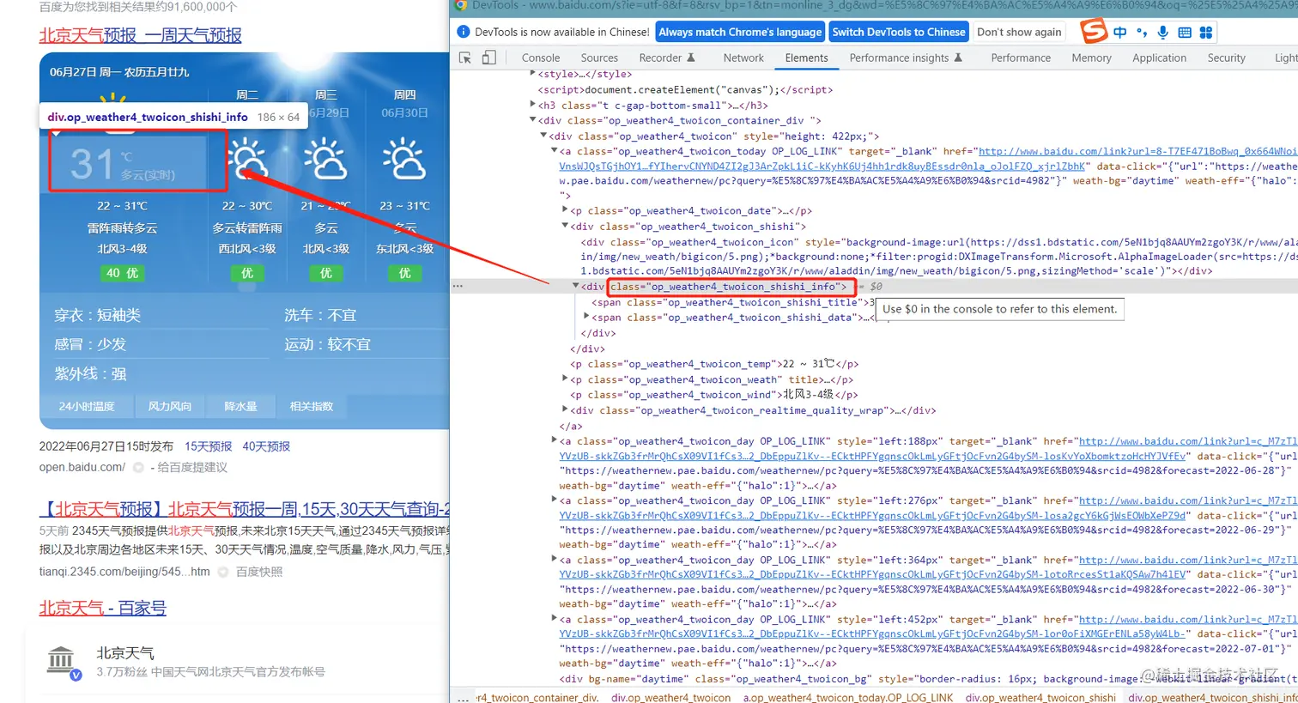Click the ellipsis beside the selected DOM node

tap(458, 286)
